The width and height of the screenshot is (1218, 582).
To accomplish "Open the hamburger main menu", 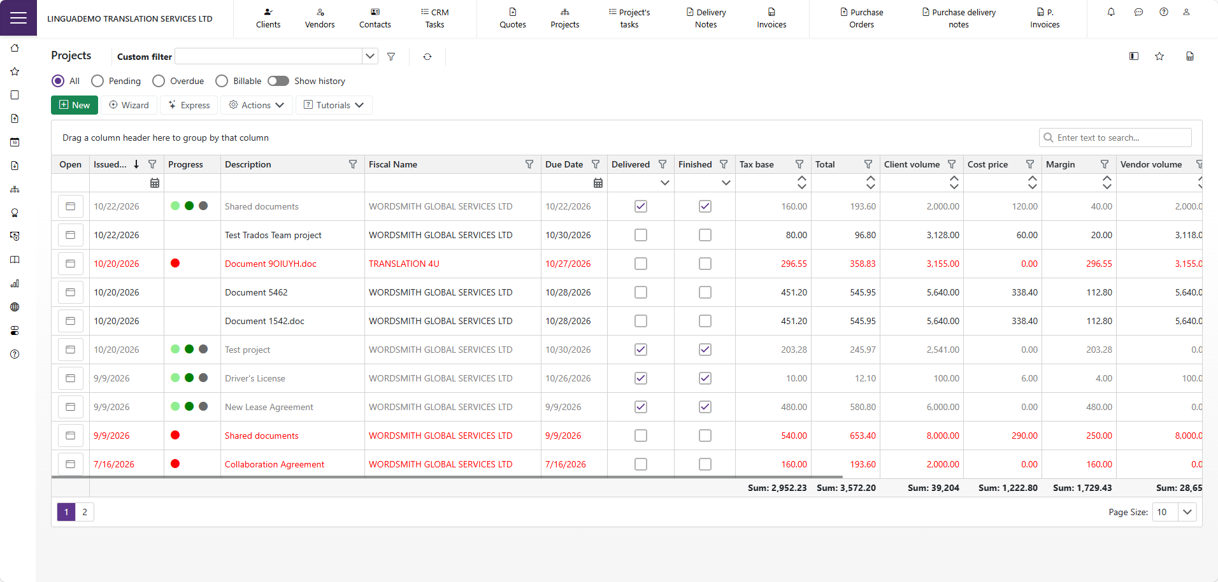I will [18, 18].
